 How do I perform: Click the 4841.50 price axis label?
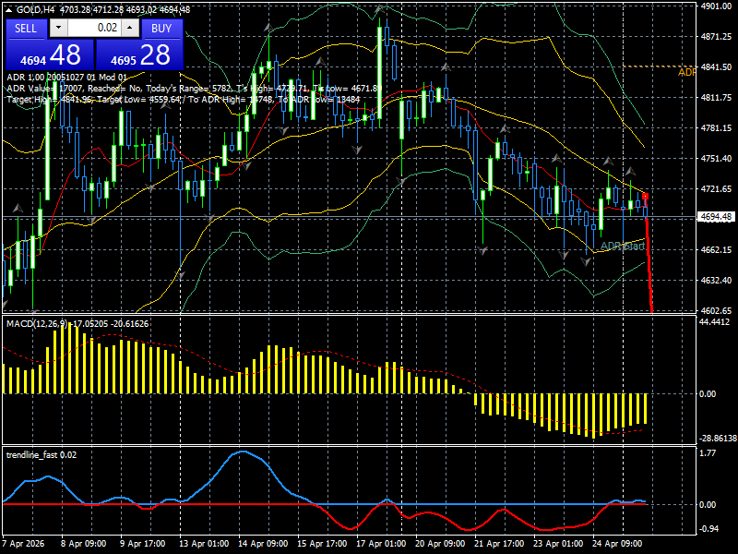pyautogui.click(x=716, y=67)
